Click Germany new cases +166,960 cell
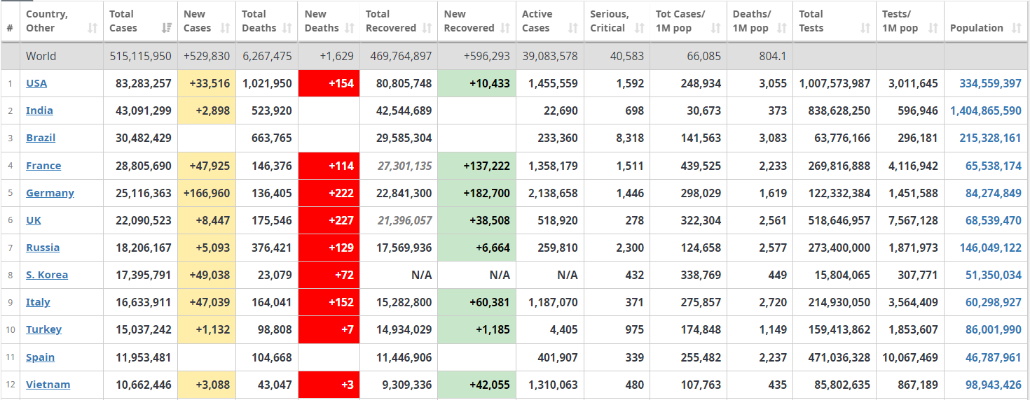Image resolution: width=1030 pixels, height=400 pixels. pyautogui.click(x=207, y=193)
